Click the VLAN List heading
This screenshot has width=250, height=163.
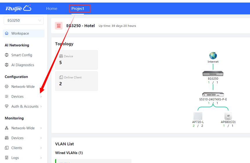[x=64, y=144]
